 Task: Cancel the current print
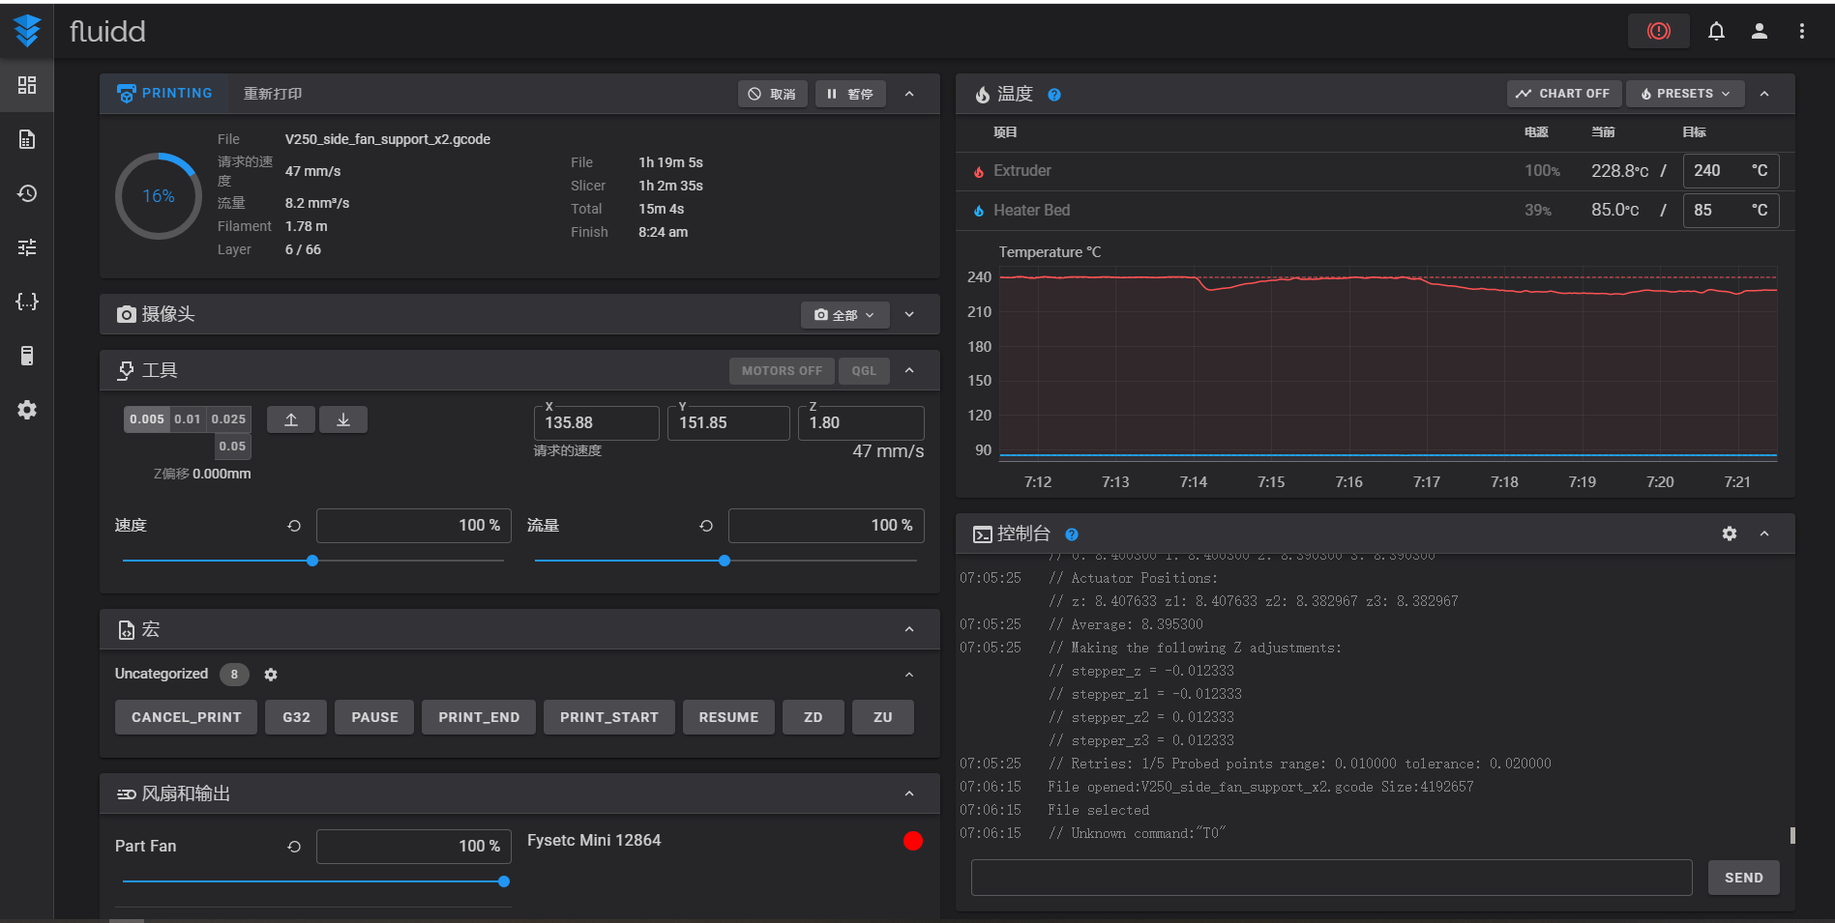[x=773, y=94]
